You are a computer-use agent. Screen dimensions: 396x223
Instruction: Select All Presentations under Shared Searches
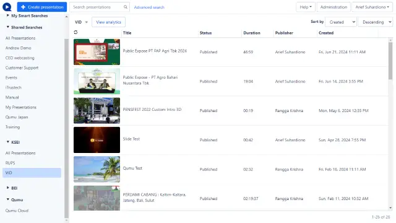click(20, 38)
